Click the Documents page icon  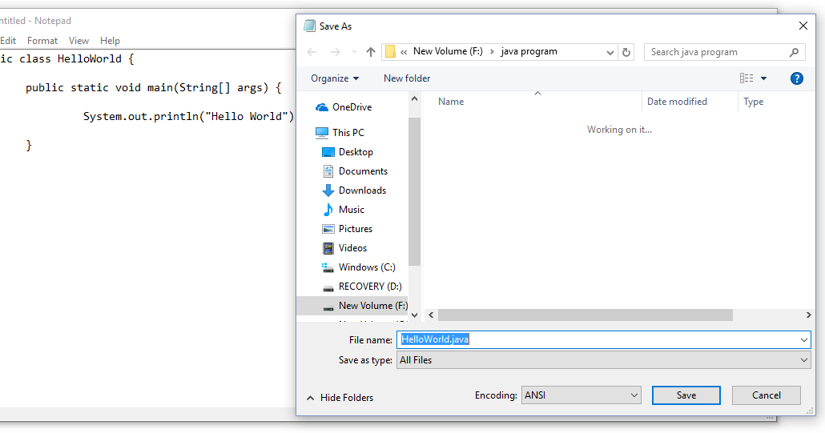pyautogui.click(x=328, y=171)
